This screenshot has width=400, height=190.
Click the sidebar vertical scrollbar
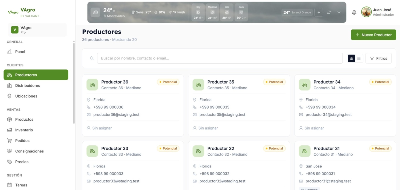click(74, 82)
